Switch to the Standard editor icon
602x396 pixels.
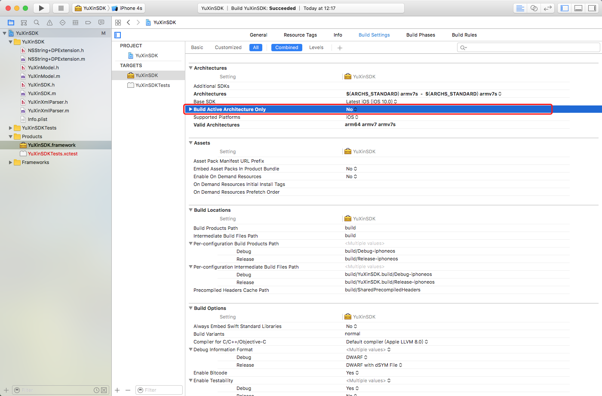tap(520, 8)
